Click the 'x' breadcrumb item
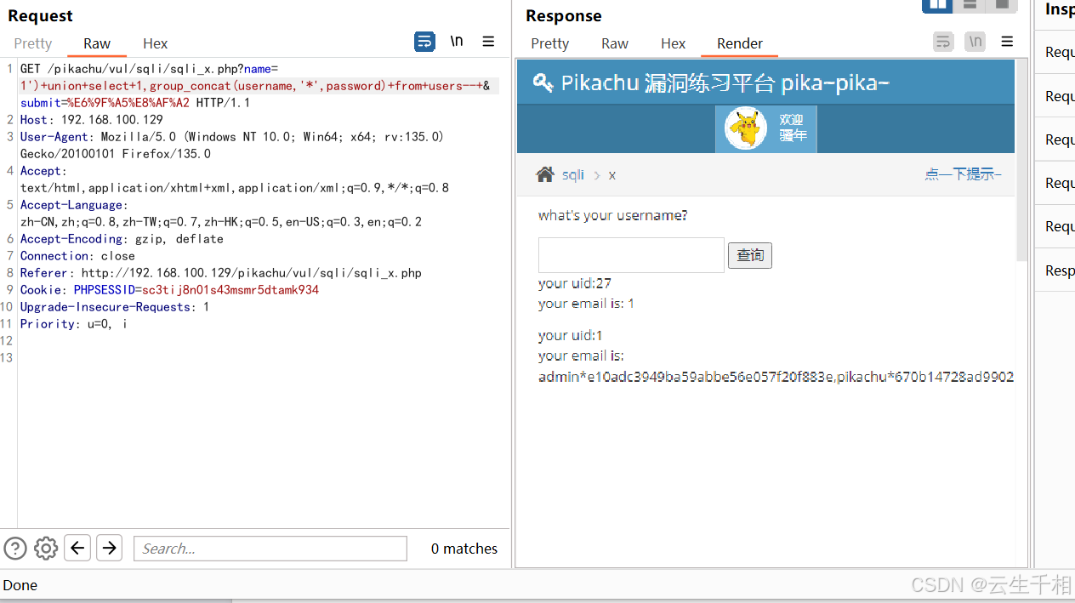The height and width of the screenshot is (603, 1075). (611, 175)
